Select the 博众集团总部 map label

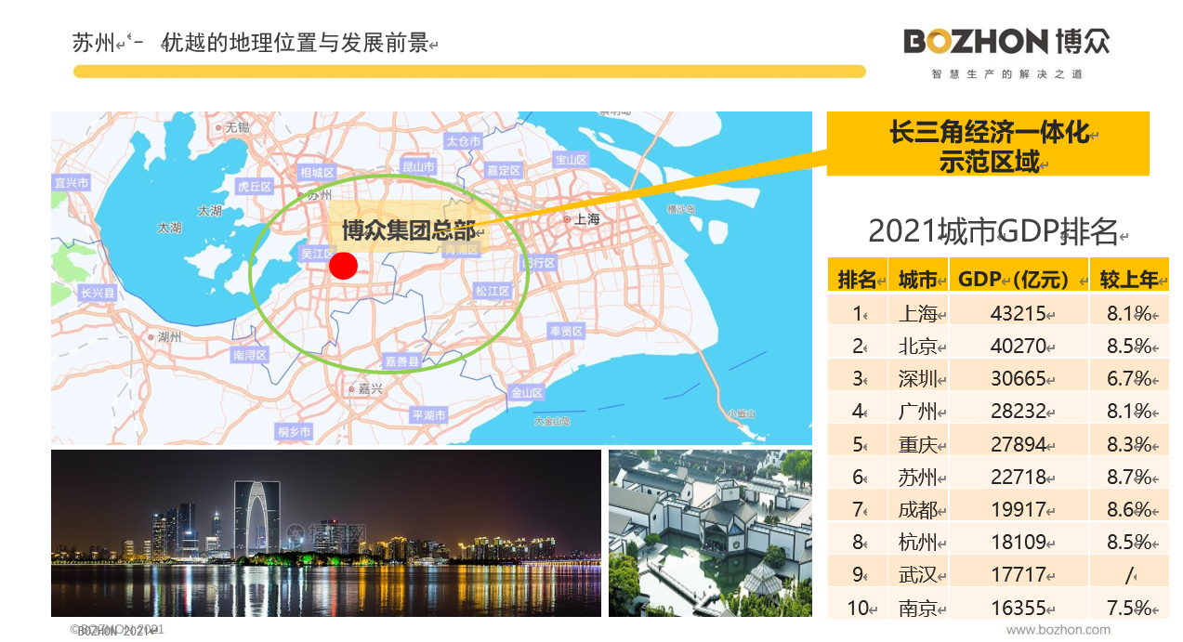coord(408,229)
